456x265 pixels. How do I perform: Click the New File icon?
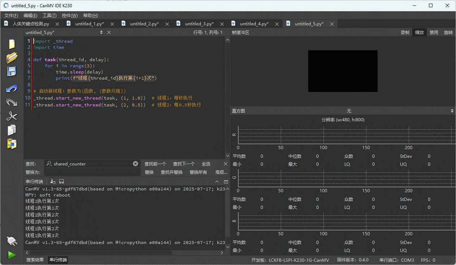tap(12, 44)
